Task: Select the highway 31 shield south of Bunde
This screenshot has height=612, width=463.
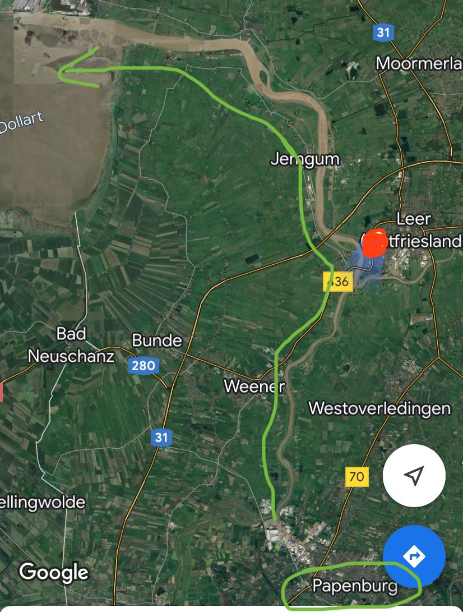Action: pyautogui.click(x=161, y=437)
